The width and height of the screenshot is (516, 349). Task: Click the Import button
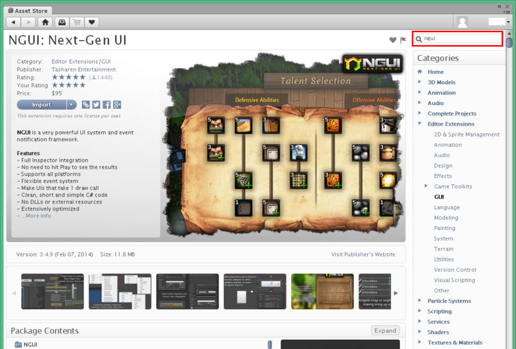(41, 105)
